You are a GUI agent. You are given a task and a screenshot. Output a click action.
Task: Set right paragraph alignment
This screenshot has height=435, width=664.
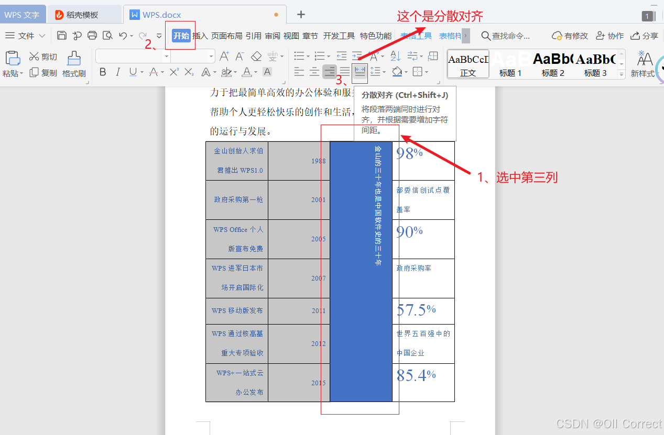point(330,72)
